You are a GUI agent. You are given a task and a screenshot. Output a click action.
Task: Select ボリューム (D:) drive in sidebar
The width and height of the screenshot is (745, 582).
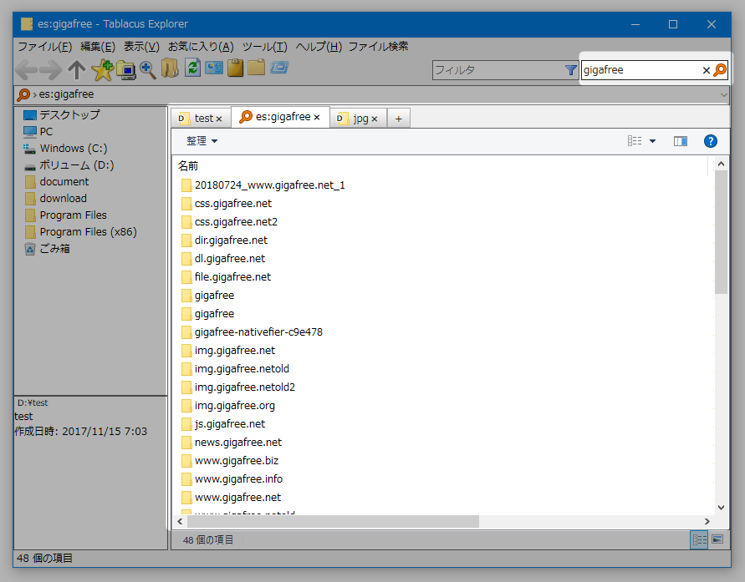76,165
